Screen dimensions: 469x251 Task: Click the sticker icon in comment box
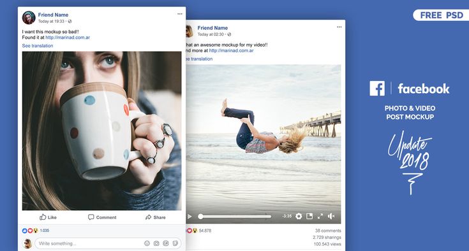[175, 243]
